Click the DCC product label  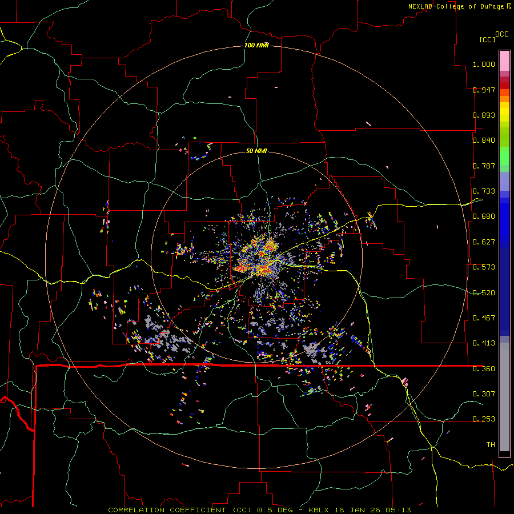coord(501,34)
